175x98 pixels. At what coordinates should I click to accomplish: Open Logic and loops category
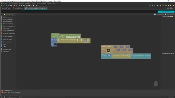click(7, 39)
